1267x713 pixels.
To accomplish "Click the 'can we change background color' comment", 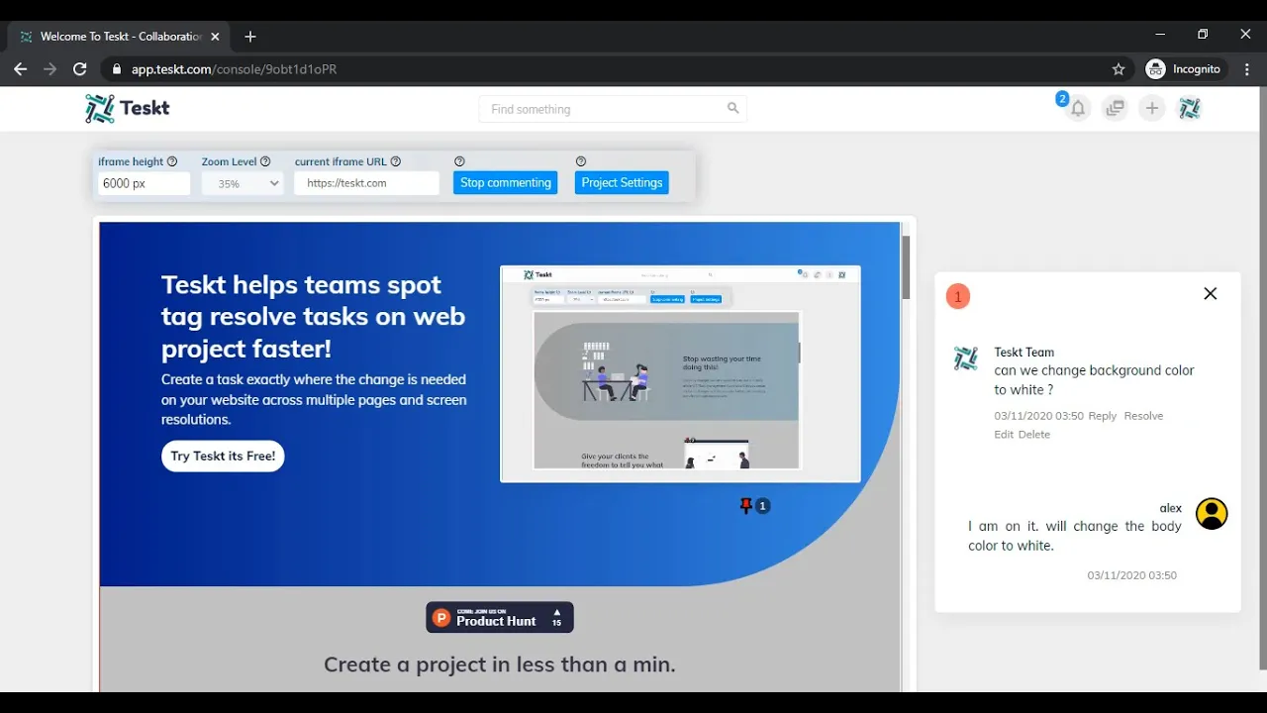I will (x=1094, y=380).
